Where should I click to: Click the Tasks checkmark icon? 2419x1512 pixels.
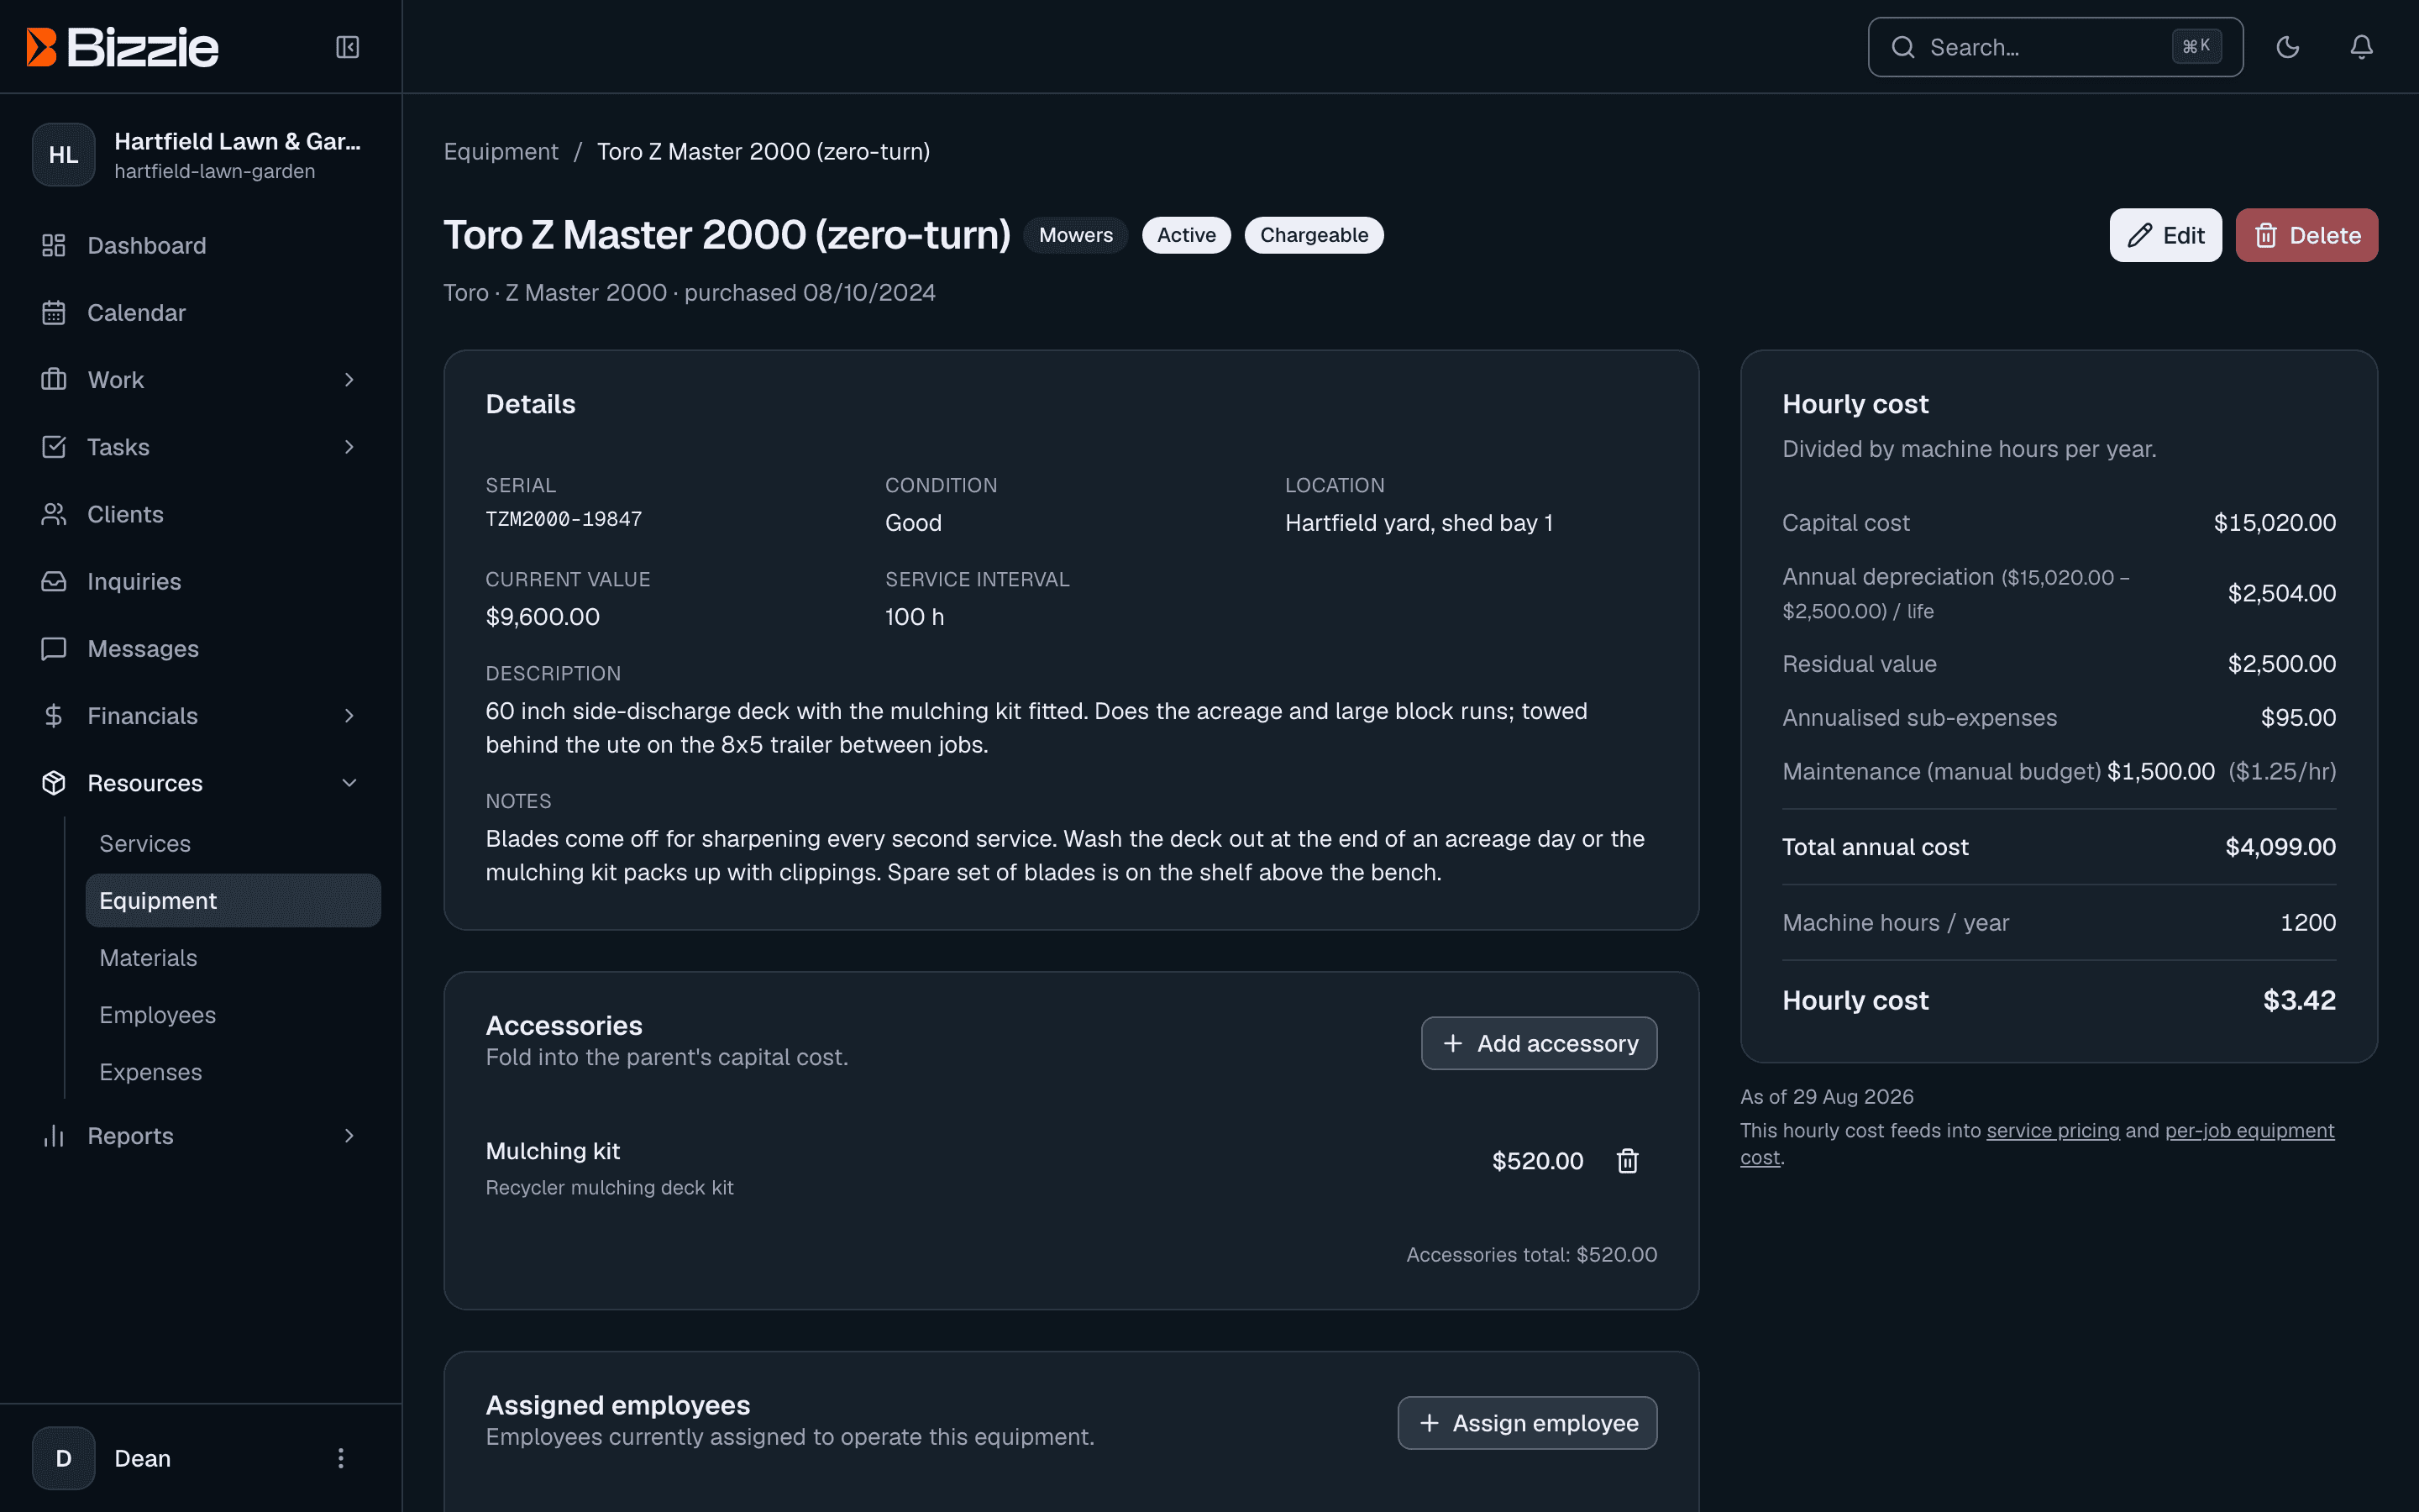(54, 447)
